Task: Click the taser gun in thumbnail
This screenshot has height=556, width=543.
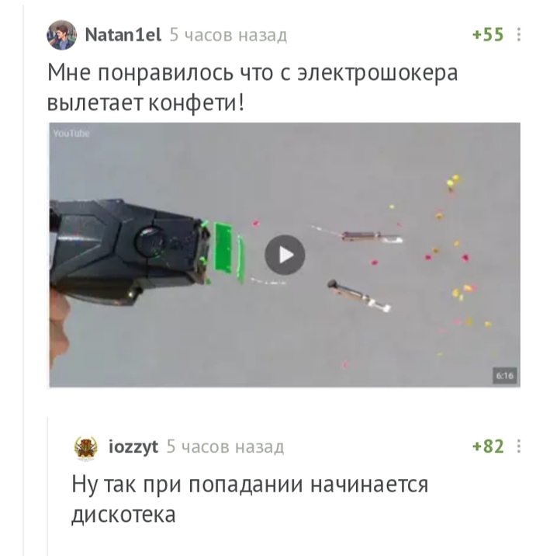Action: coord(130,248)
